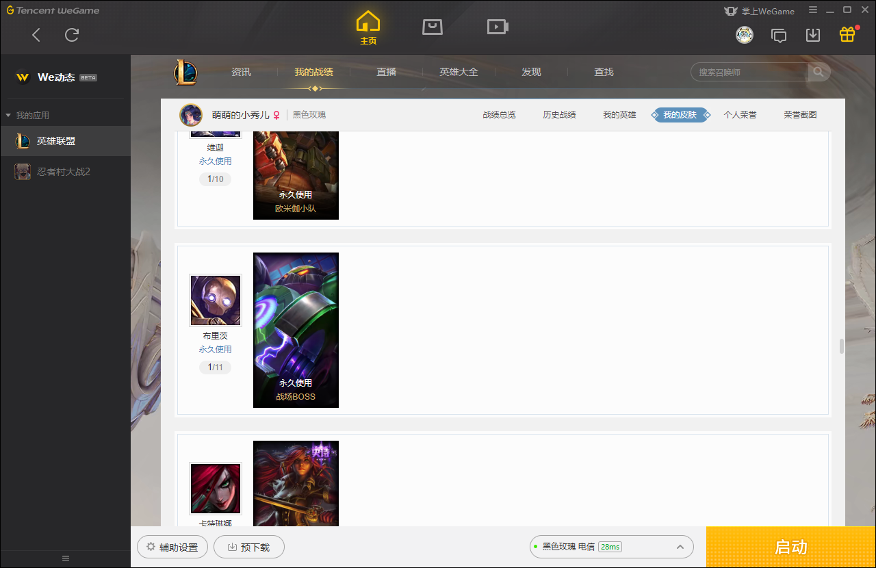This screenshot has width=876, height=568.
Task: Refresh the current page
Action: click(72, 35)
